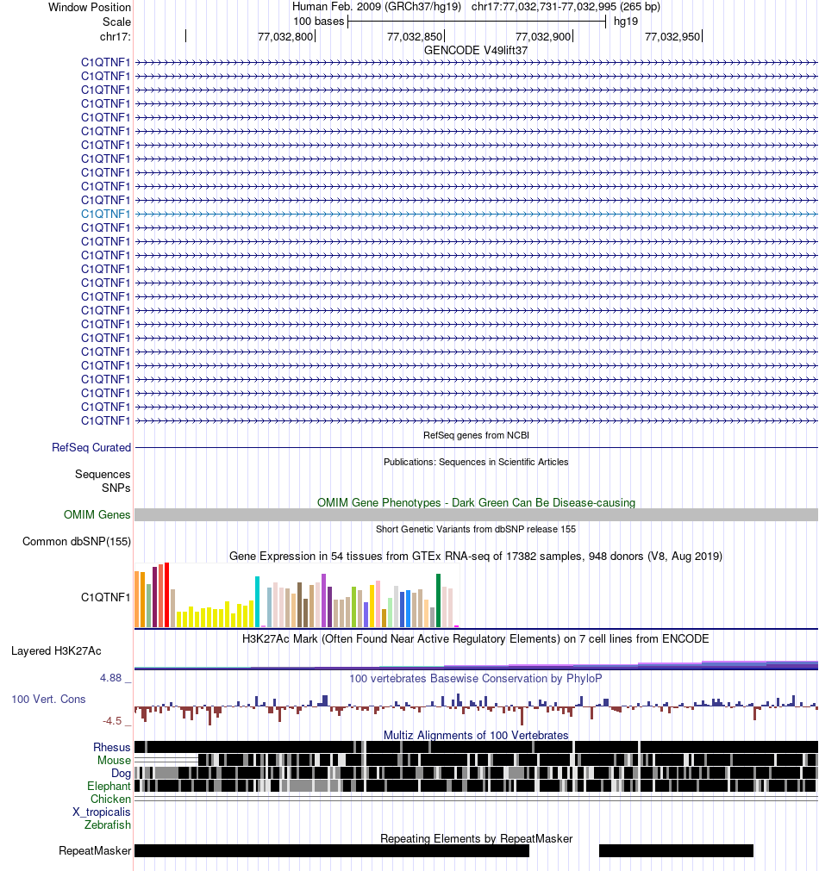Screen dimensions: 819x871
Task: Click the RefSeq Curated track label
Action: click(x=91, y=447)
